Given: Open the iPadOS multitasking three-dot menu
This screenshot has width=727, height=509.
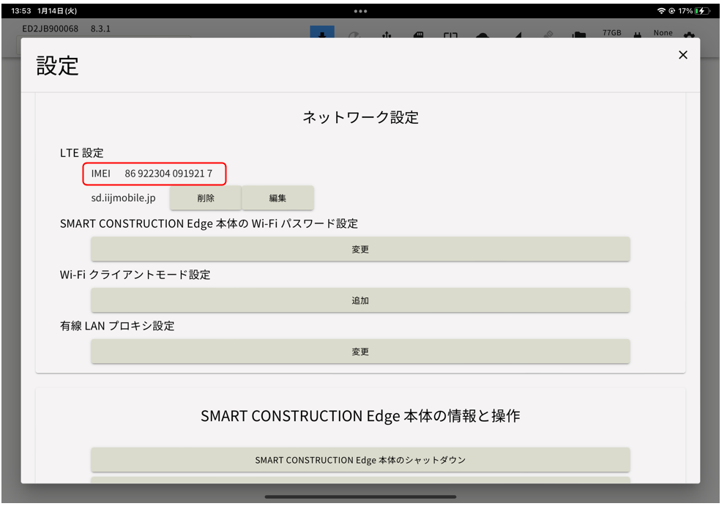Looking at the screenshot, I should pos(360,11).
